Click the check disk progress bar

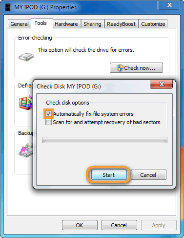click(104, 140)
